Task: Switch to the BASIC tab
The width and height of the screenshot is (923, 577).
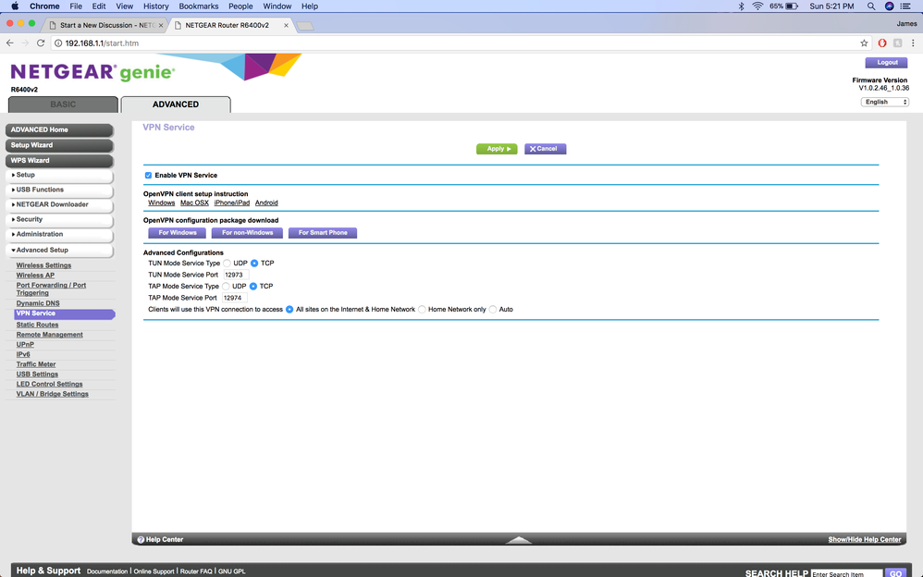Action: [63, 104]
